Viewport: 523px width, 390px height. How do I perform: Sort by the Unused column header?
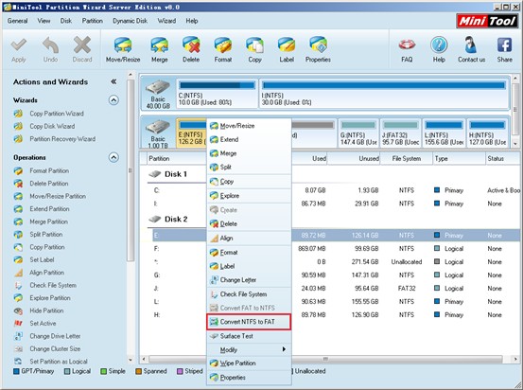pos(354,159)
